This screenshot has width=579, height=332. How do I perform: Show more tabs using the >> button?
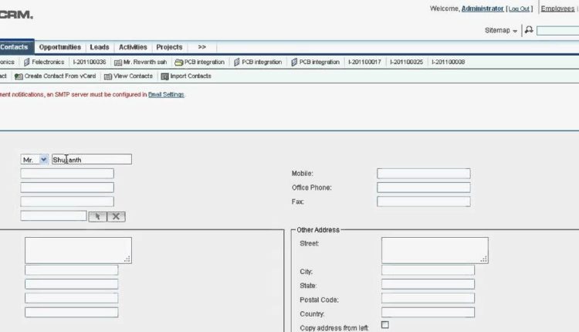pos(201,47)
